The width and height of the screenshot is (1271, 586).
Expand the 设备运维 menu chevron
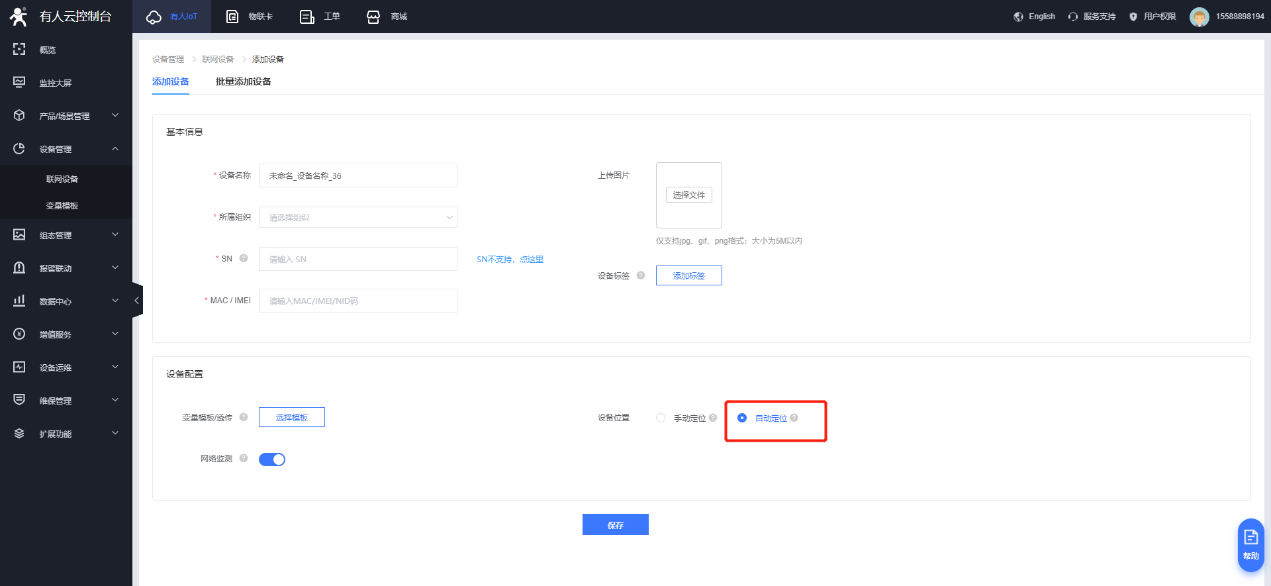(x=115, y=367)
